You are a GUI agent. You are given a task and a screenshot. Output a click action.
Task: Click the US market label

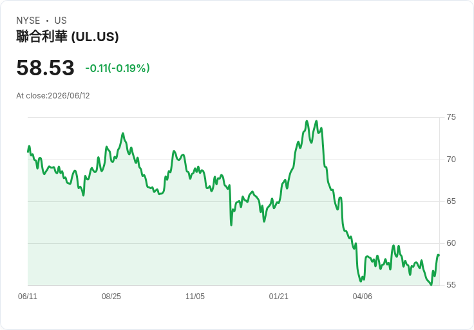(61, 21)
